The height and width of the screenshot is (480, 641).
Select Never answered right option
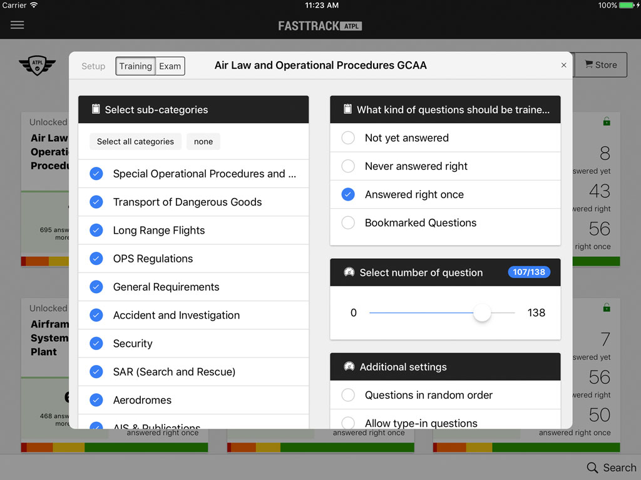(x=347, y=166)
